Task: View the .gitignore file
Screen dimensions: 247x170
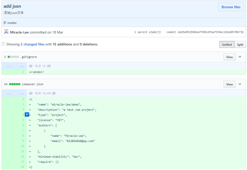Action: point(229,57)
